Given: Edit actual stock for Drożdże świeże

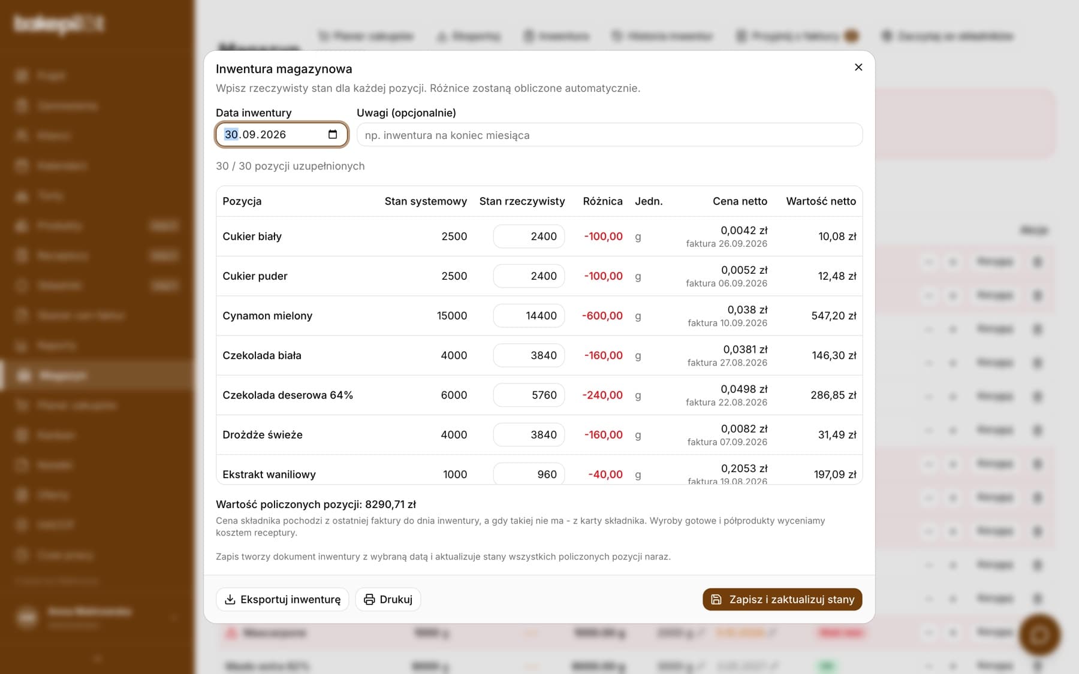Looking at the screenshot, I should [x=529, y=434].
